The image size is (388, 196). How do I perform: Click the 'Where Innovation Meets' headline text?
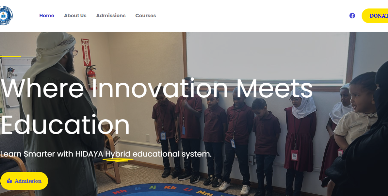tap(157, 89)
